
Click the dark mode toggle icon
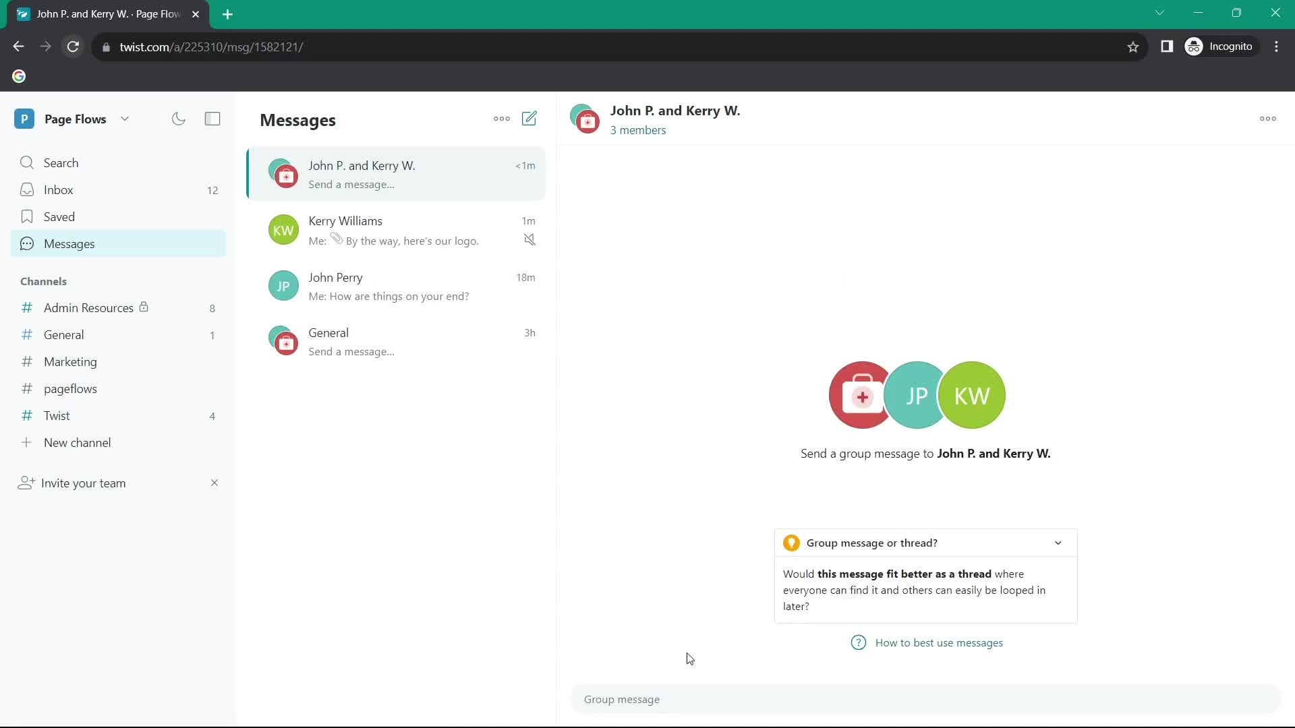(x=179, y=118)
